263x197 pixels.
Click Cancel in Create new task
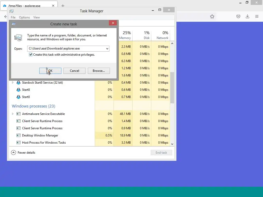click(x=74, y=71)
